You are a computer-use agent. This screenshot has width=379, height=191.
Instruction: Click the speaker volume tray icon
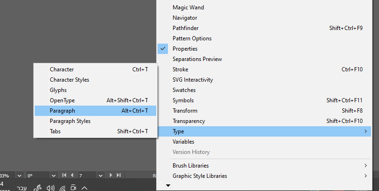(51, 188)
